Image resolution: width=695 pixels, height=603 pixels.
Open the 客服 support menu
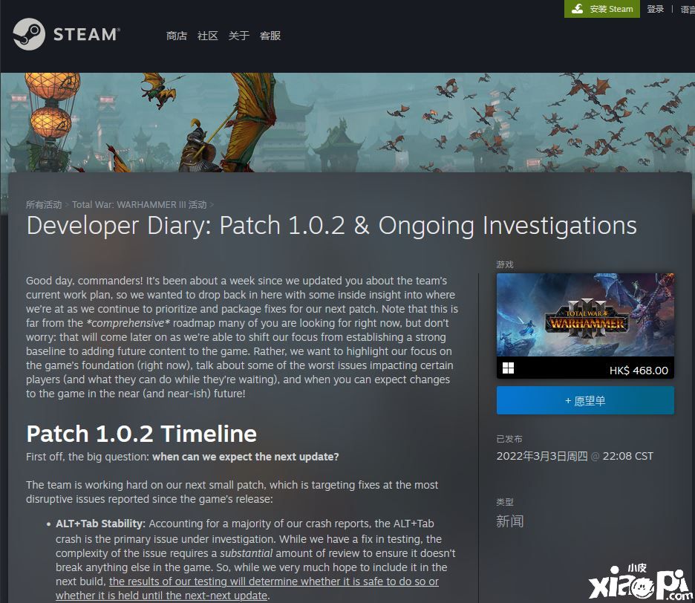coord(270,36)
